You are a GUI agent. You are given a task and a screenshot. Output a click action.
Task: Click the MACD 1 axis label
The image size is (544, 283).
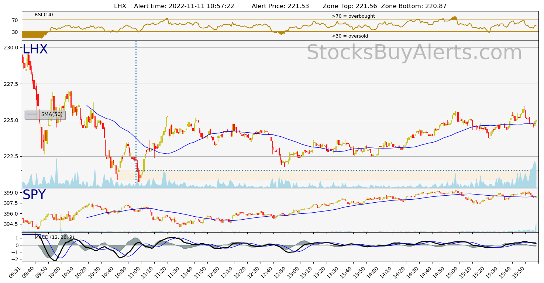(17, 238)
